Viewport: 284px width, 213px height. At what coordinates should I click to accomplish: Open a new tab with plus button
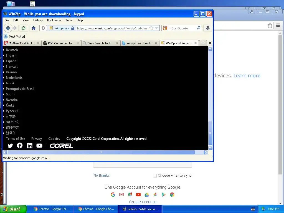(x=203, y=43)
